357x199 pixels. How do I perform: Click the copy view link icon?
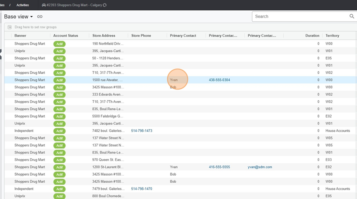(x=40, y=17)
